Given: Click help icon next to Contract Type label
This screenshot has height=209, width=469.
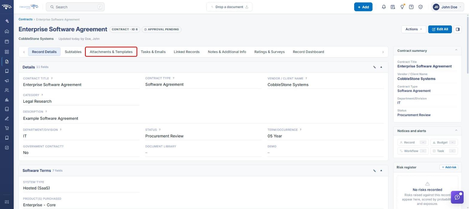Looking at the screenshot, I should (173, 78).
